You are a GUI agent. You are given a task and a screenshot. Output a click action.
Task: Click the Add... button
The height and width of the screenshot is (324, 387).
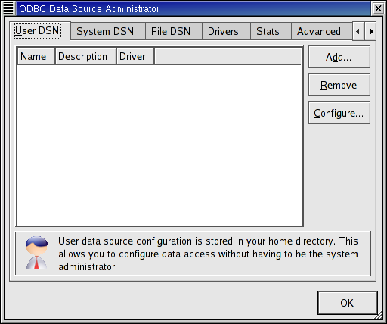339,57
